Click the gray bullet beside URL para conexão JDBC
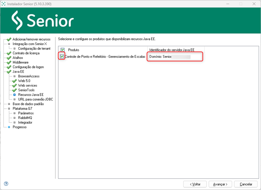 point(14,99)
